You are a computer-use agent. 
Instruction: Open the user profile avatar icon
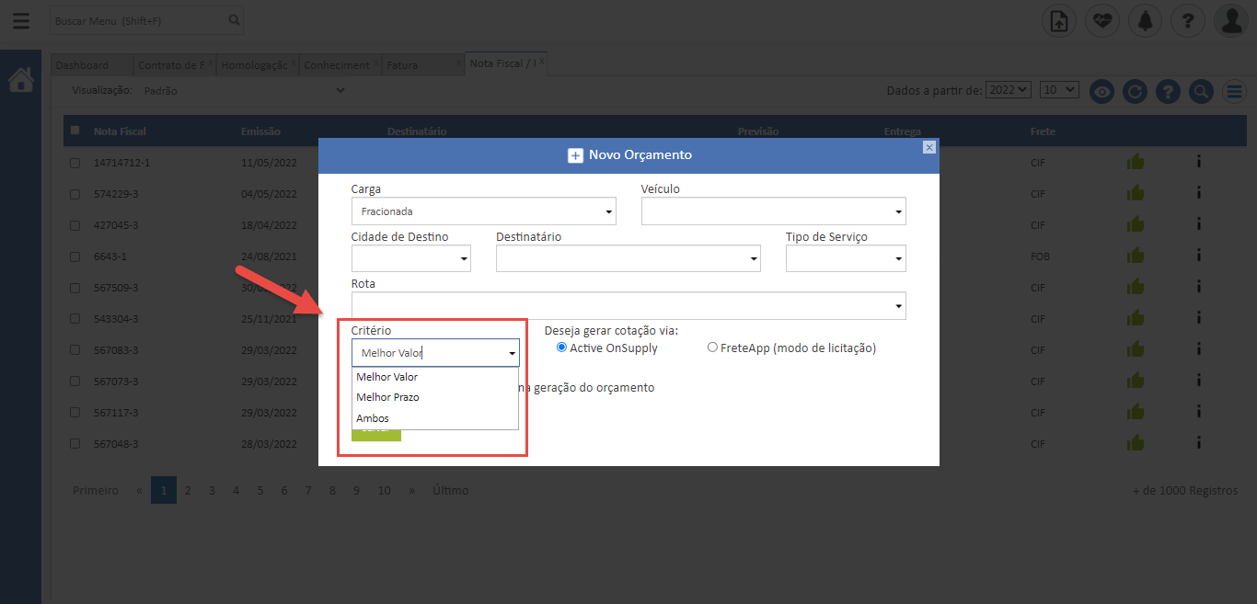pyautogui.click(x=1230, y=21)
